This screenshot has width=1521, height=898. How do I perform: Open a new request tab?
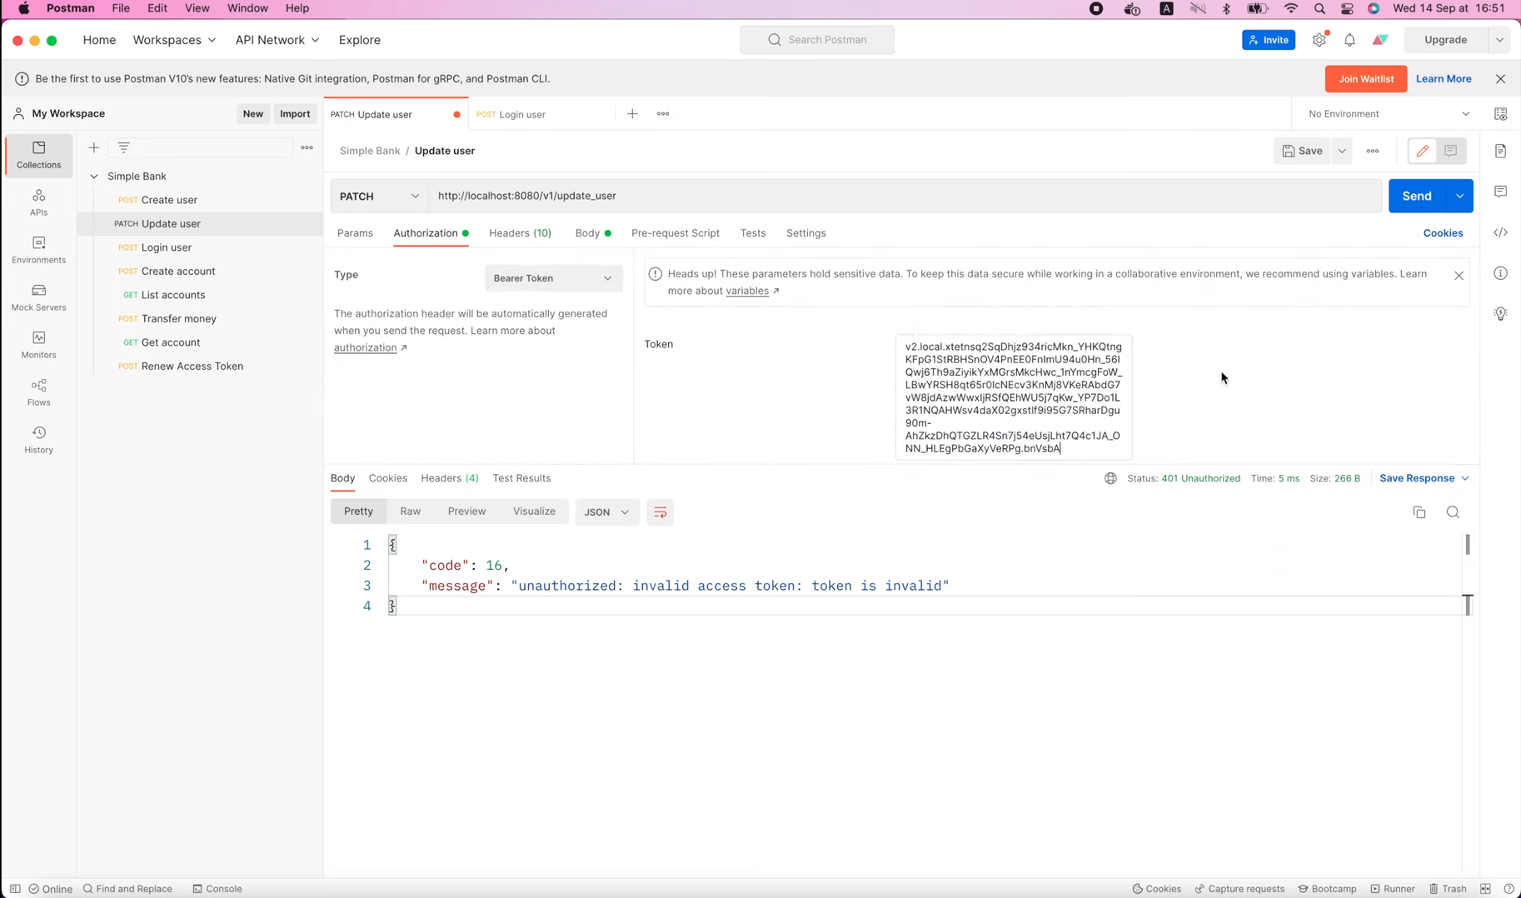[632, 113]
